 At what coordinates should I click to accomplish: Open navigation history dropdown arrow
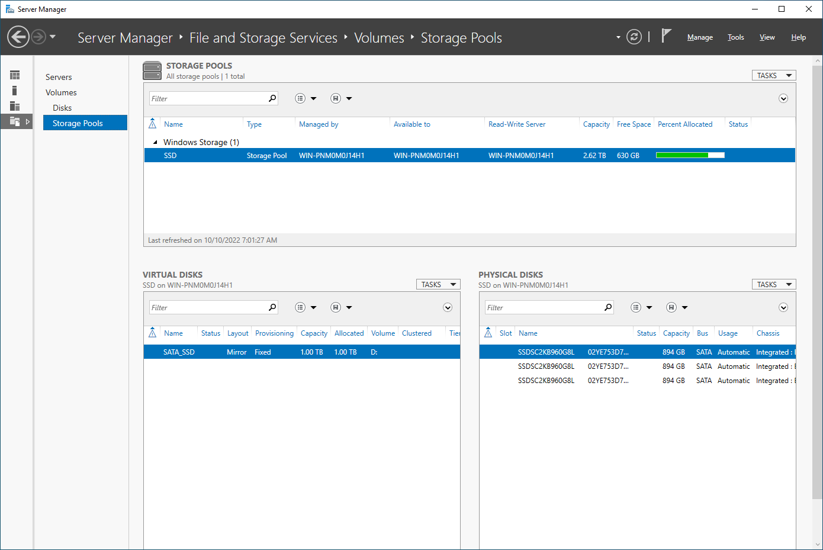pyautogui.click(x=53, y=37)
